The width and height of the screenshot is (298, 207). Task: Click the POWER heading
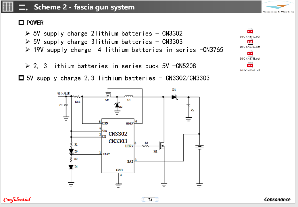point(35,23)
